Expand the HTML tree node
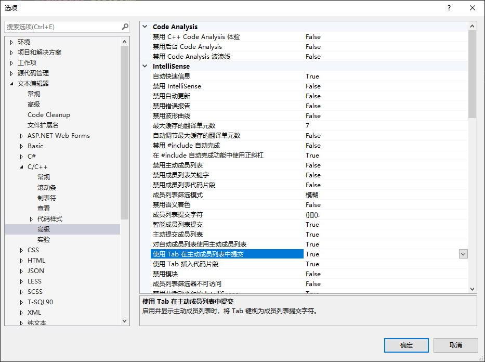The height and width of the screenshot is (362, 485). pos(21,260)
